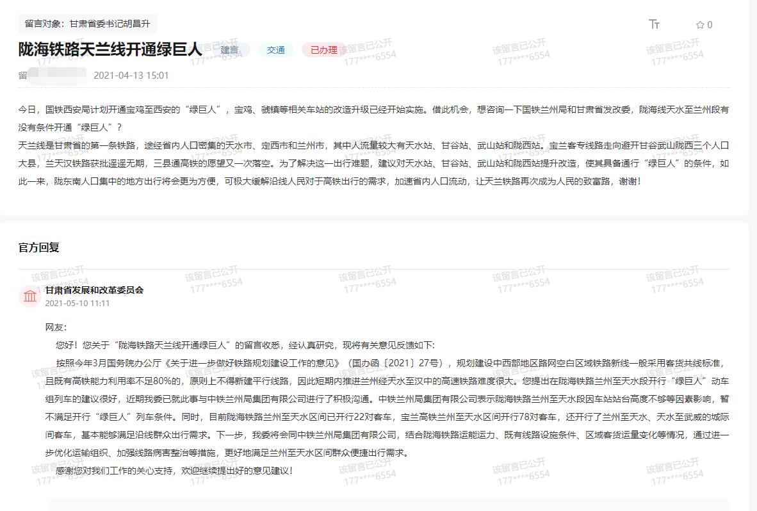Click the closing line 感谢您对我们工作的关心支持
Screen dimensions: 757x511
coord(174,471)
